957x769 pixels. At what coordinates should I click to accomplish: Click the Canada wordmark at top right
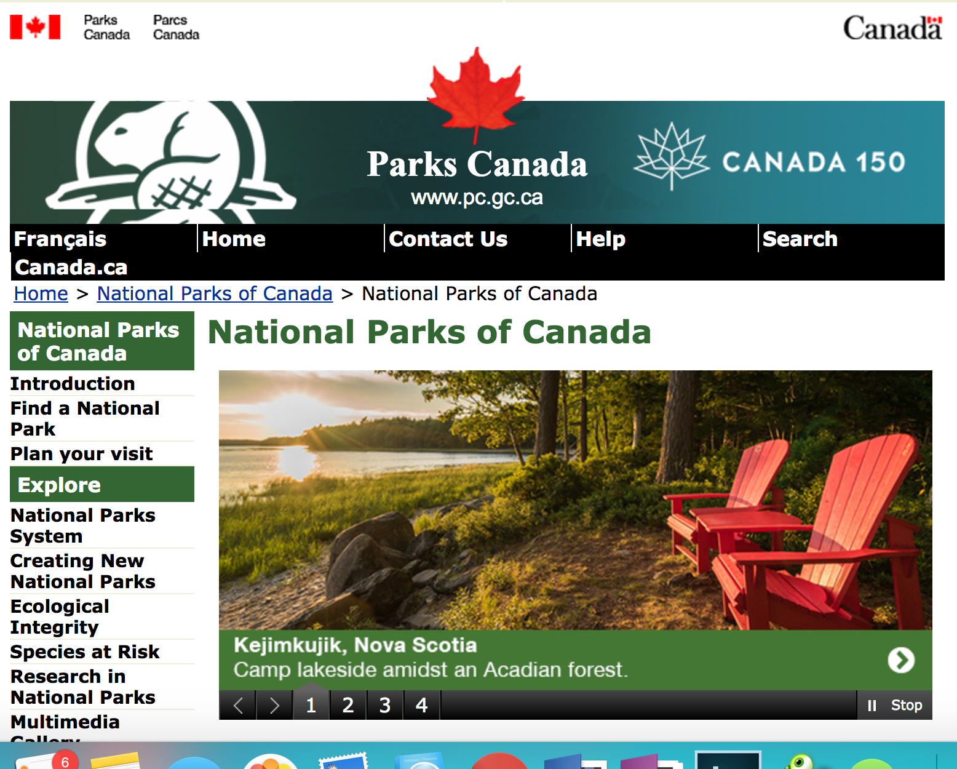[x=892, y=28]
